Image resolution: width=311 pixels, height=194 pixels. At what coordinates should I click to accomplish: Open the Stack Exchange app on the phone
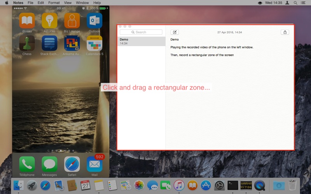(49, 43)
